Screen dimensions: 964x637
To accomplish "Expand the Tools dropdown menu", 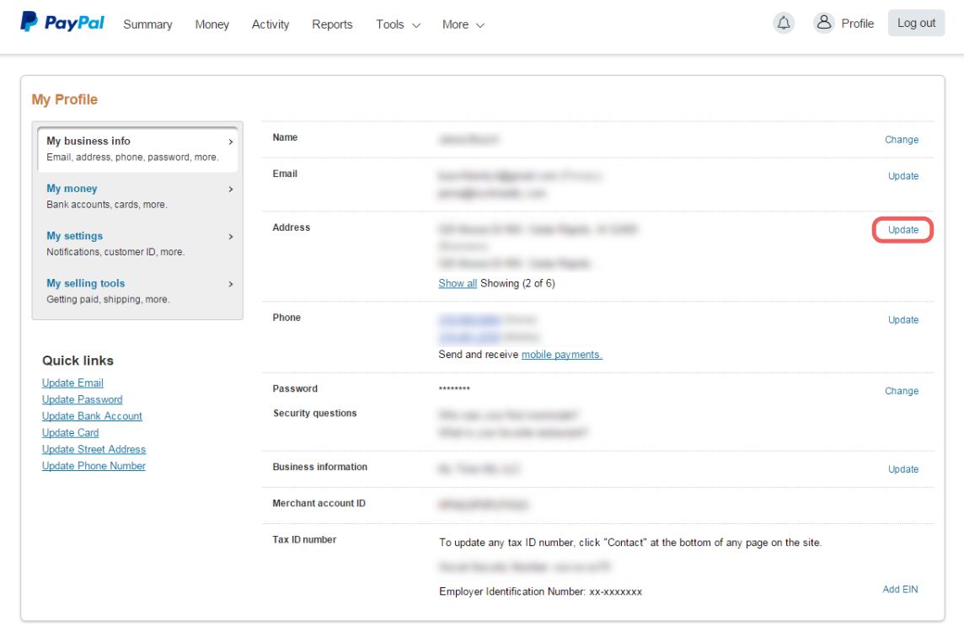I will (399, 24).
